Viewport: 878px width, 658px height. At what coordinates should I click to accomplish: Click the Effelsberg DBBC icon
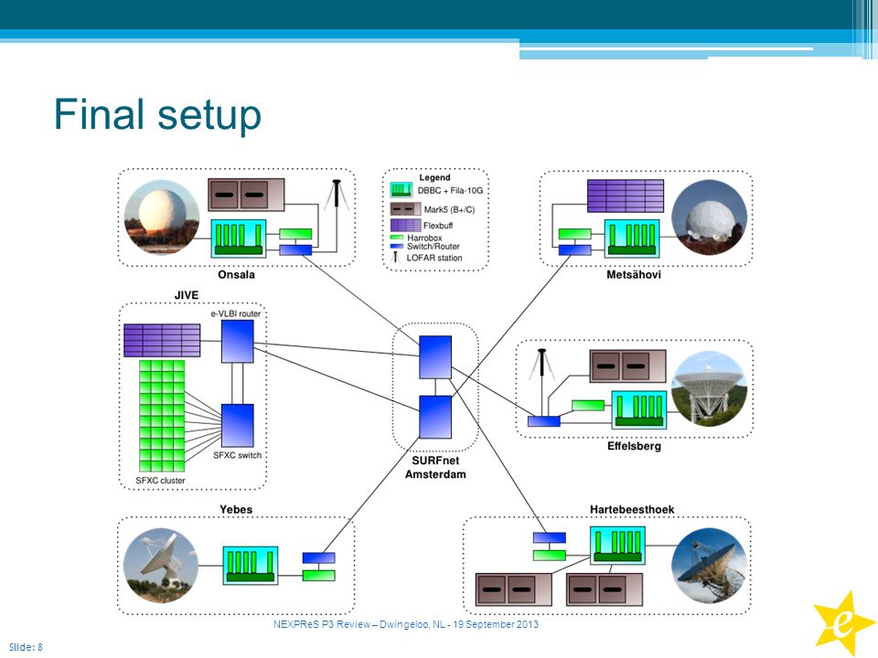639,410
